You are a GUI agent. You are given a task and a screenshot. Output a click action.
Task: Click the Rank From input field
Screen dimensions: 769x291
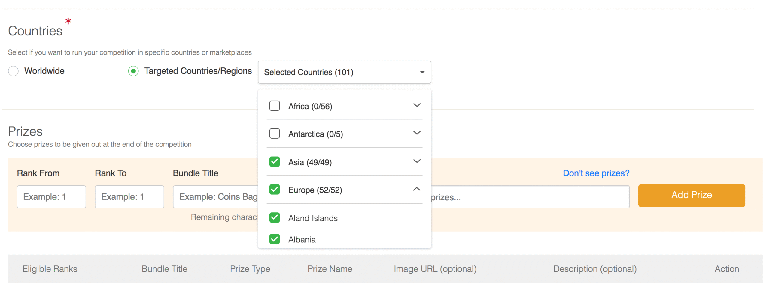51,197
